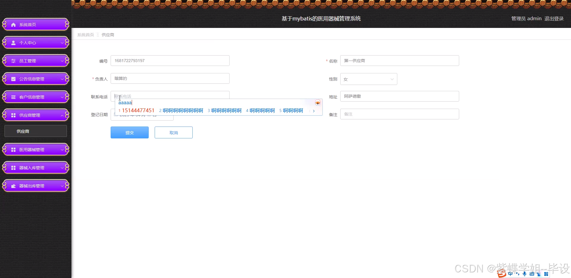Open the 系统首页 home icon in the sidebar
Image resolution: width=571 pixels, height=278 pixels.
click(13, 25)
